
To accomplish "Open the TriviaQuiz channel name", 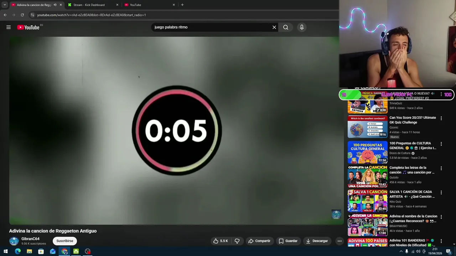I will point(396,103).
